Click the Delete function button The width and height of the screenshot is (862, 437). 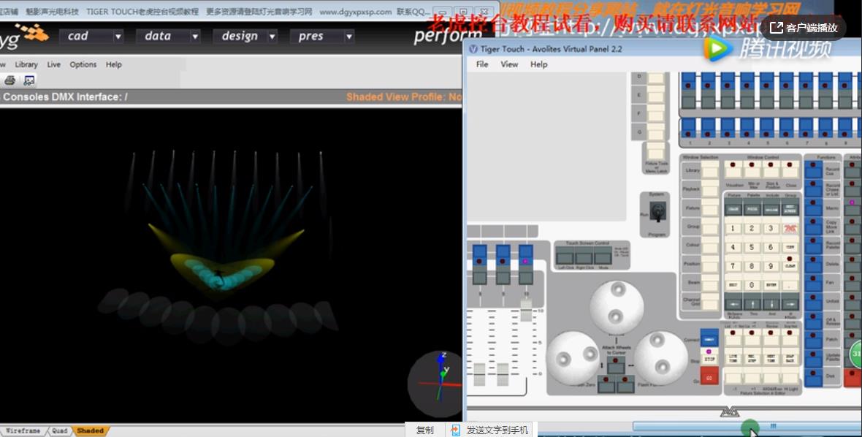coord(814,264)
